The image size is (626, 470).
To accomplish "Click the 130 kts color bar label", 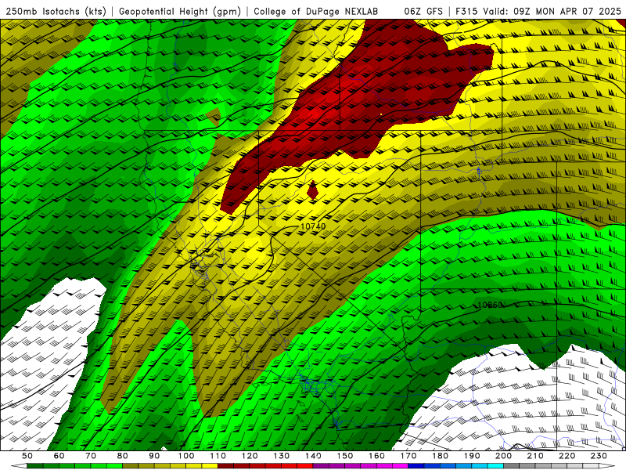I will (282, 456).
